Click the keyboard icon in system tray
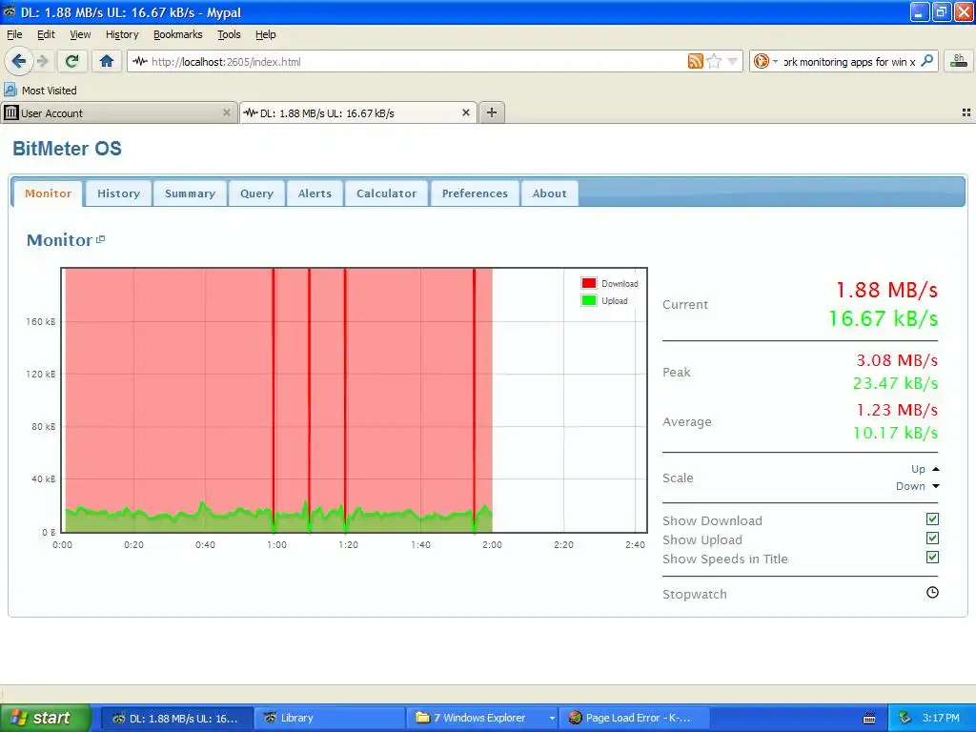Image resolution: width=976 pixels, height=732 pixels. (869, 719)
